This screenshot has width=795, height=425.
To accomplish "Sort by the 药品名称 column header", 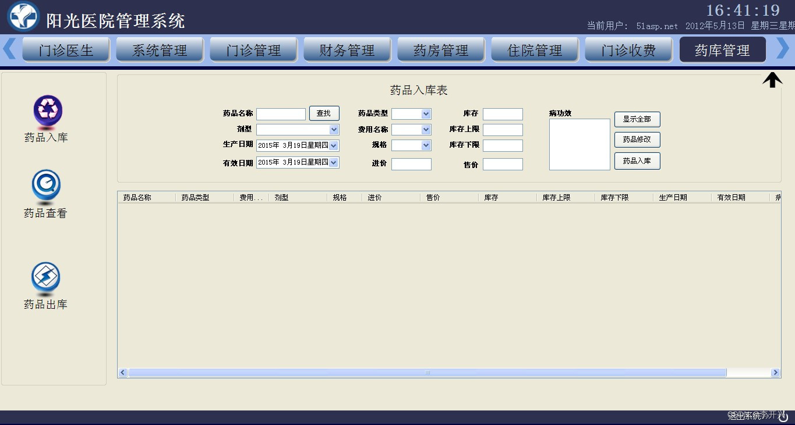I will coord(146,198).
